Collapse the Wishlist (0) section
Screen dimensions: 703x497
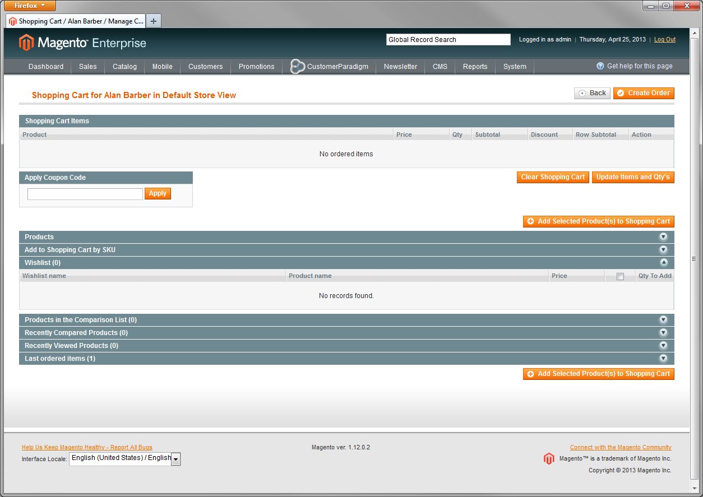click(x=663, y=263)
